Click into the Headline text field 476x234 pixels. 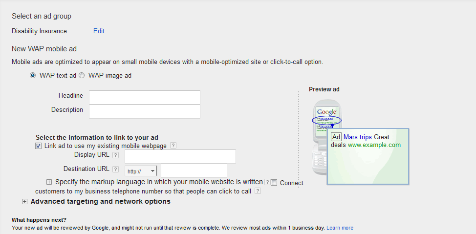(x=144, y=97)
